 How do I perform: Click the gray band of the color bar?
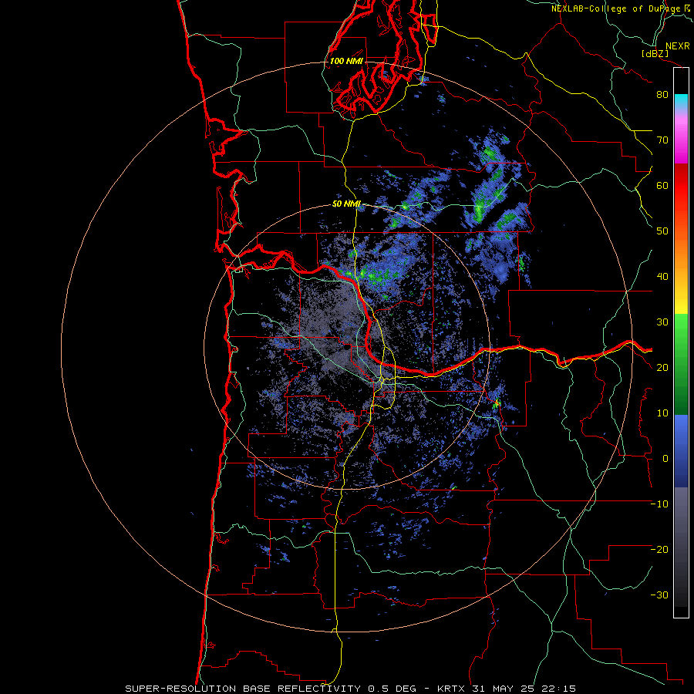click(x=681, y=547)
